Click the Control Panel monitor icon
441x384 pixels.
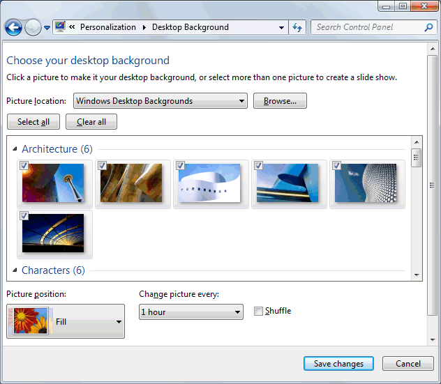[60, 26]
